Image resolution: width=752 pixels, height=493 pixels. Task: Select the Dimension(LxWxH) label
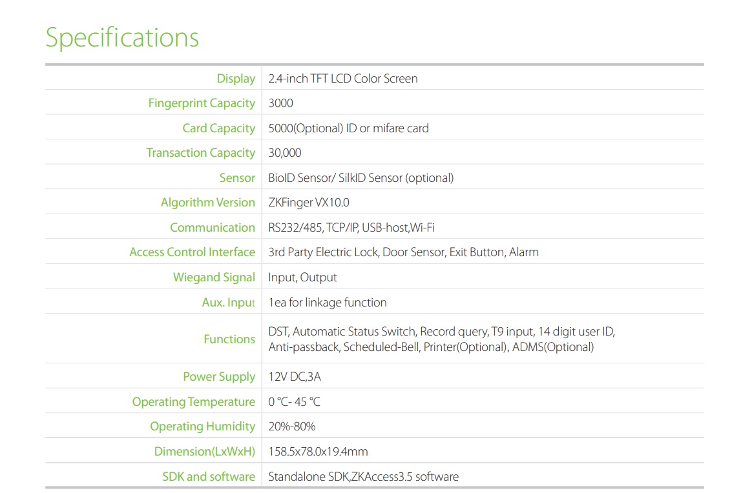point(204,451)
